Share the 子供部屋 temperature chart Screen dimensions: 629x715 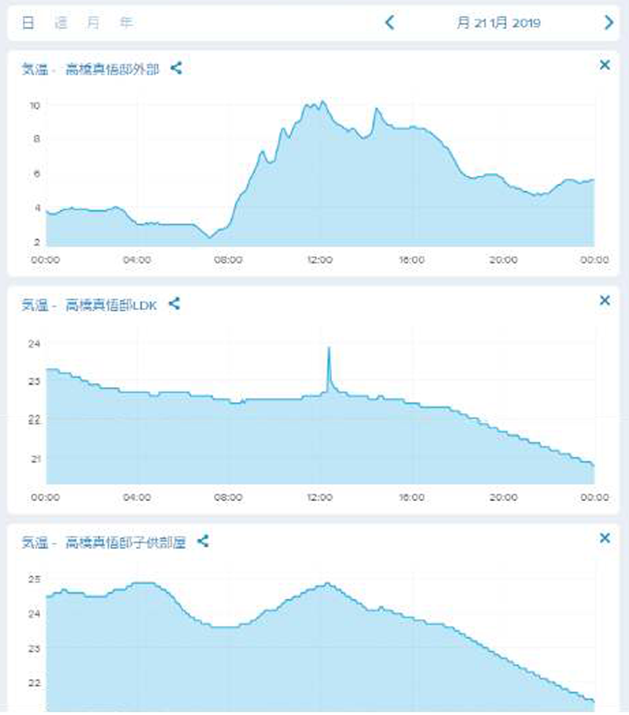point(203,541)
